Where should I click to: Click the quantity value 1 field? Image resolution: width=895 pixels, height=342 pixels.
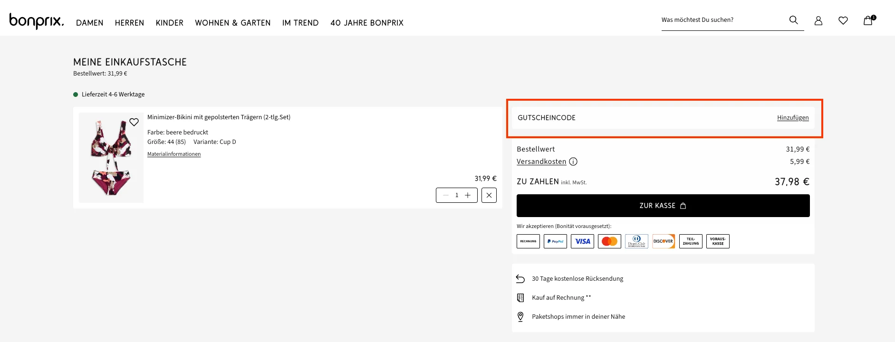[x=457, y=195]
